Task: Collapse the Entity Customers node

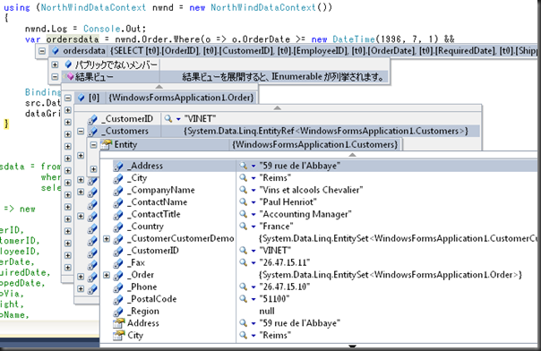Action: click(x=93, y=145)
